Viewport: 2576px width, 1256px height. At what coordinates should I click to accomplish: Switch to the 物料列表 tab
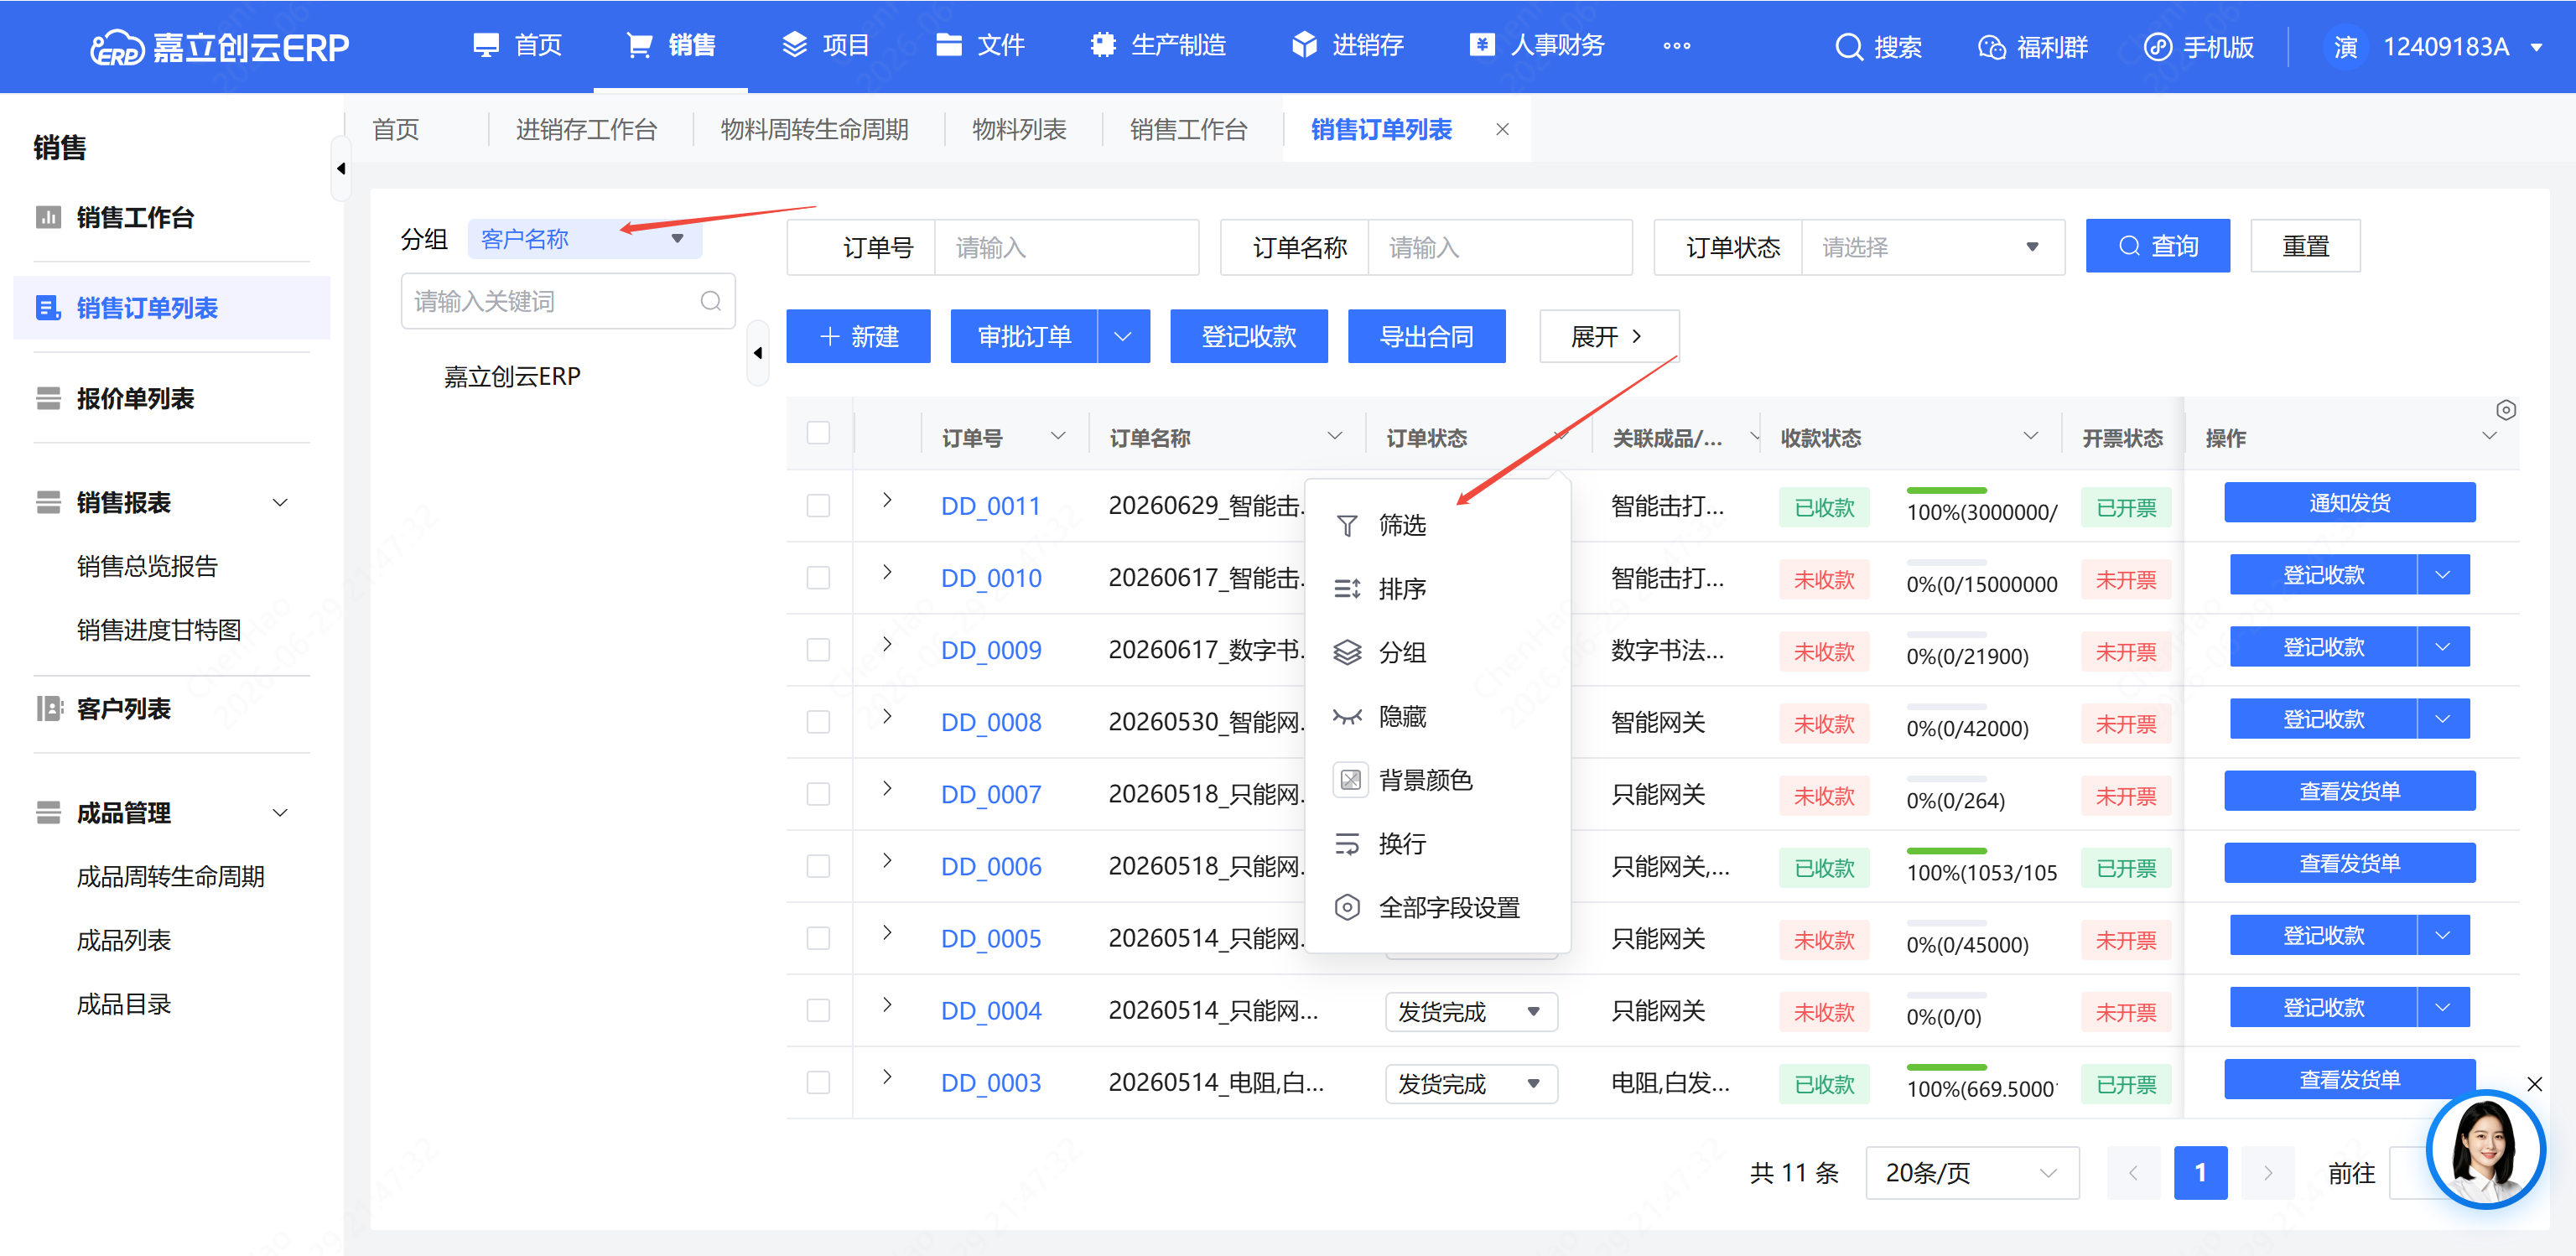(1018, 129)
